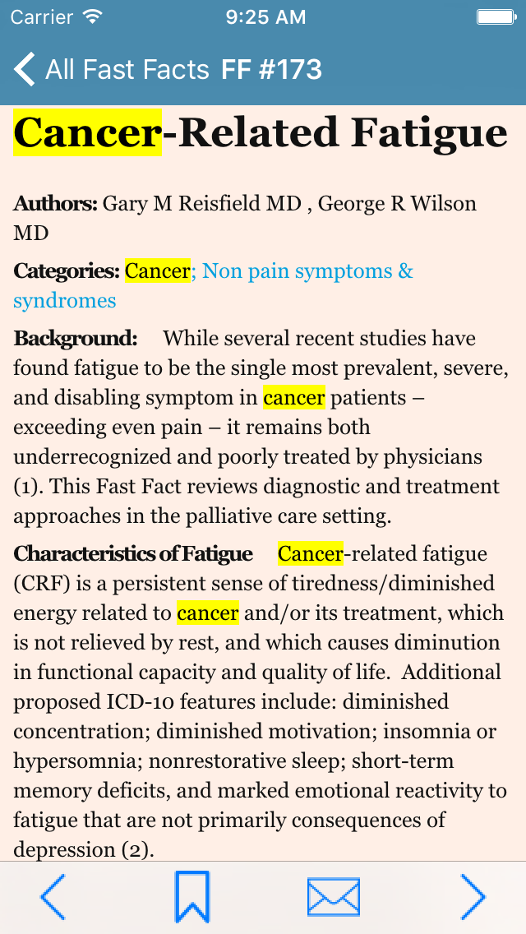The width and height of the screenshot is (526, 934).
Task: Open the email sharing envelope icon
Action: point(333,896)
